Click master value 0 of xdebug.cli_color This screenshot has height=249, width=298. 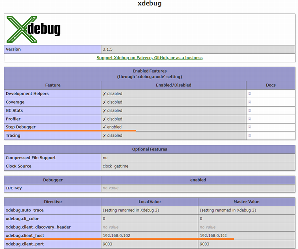point(201,219)
